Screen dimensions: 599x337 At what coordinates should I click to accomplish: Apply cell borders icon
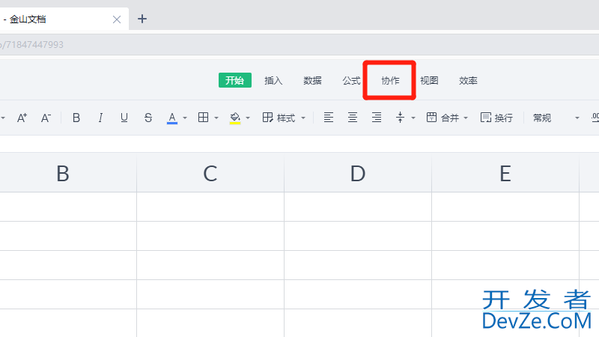[203, 118]
